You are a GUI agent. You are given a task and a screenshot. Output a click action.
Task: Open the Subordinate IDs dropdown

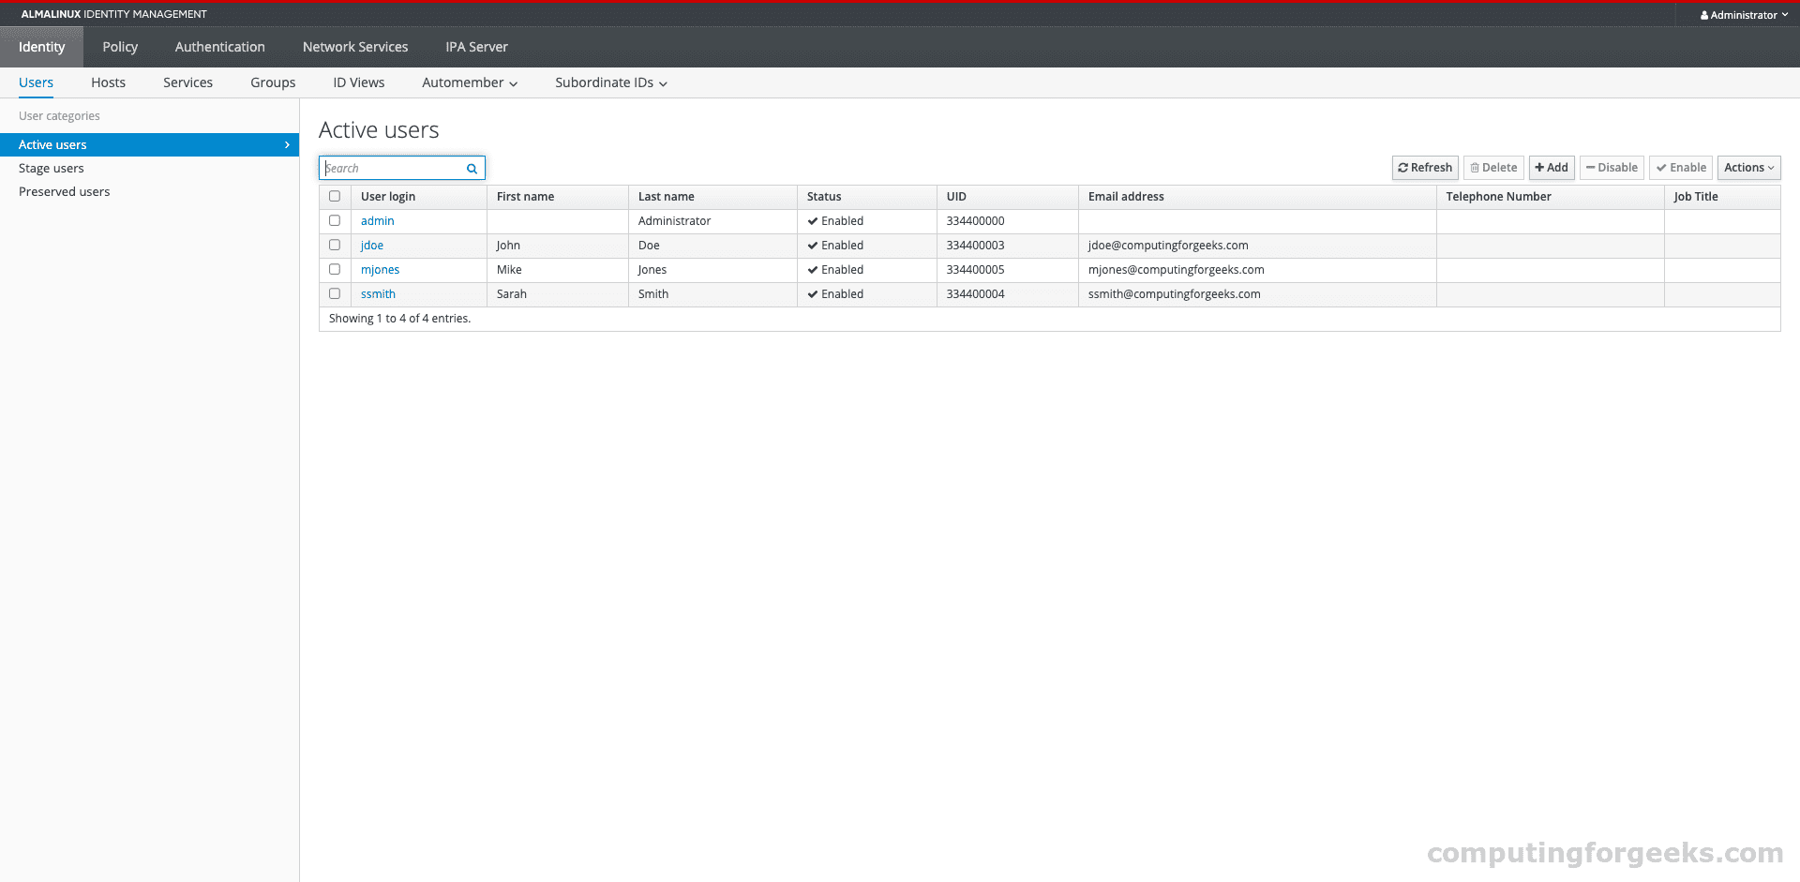point(609,82)
